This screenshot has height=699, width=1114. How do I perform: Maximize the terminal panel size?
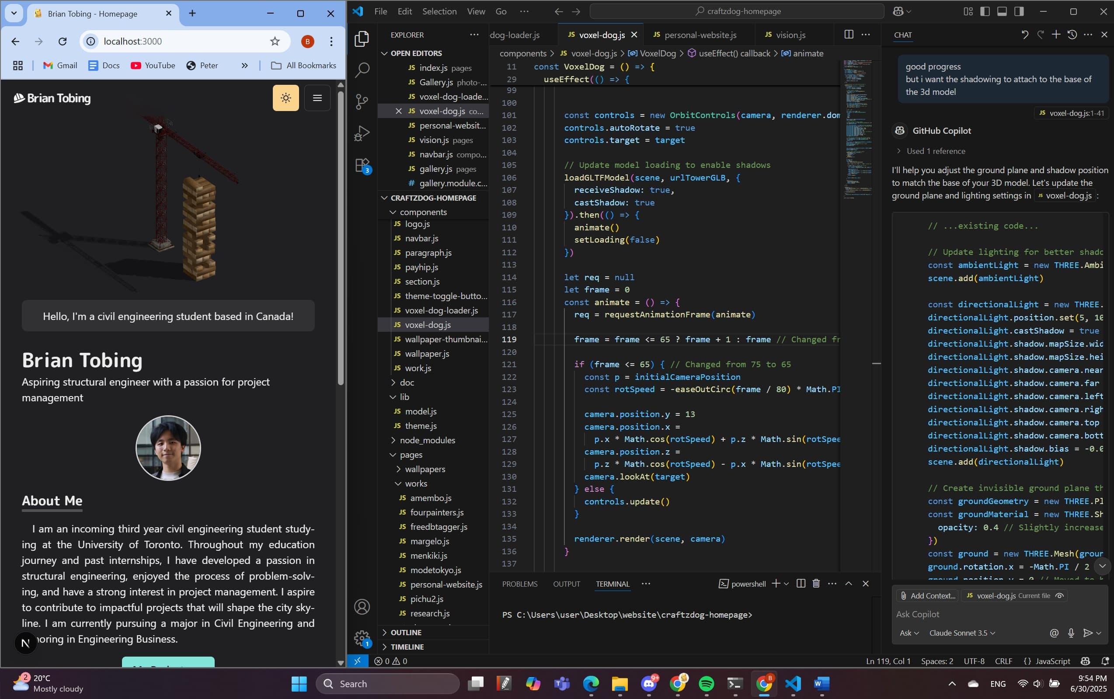click(x=849, y=584)
